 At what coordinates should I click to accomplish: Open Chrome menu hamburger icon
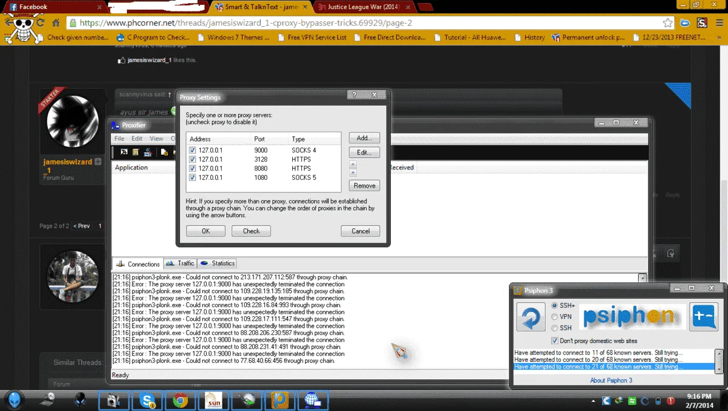click(719, 22)
